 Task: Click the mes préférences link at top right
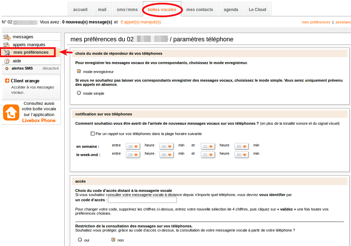tap(316, 22)
